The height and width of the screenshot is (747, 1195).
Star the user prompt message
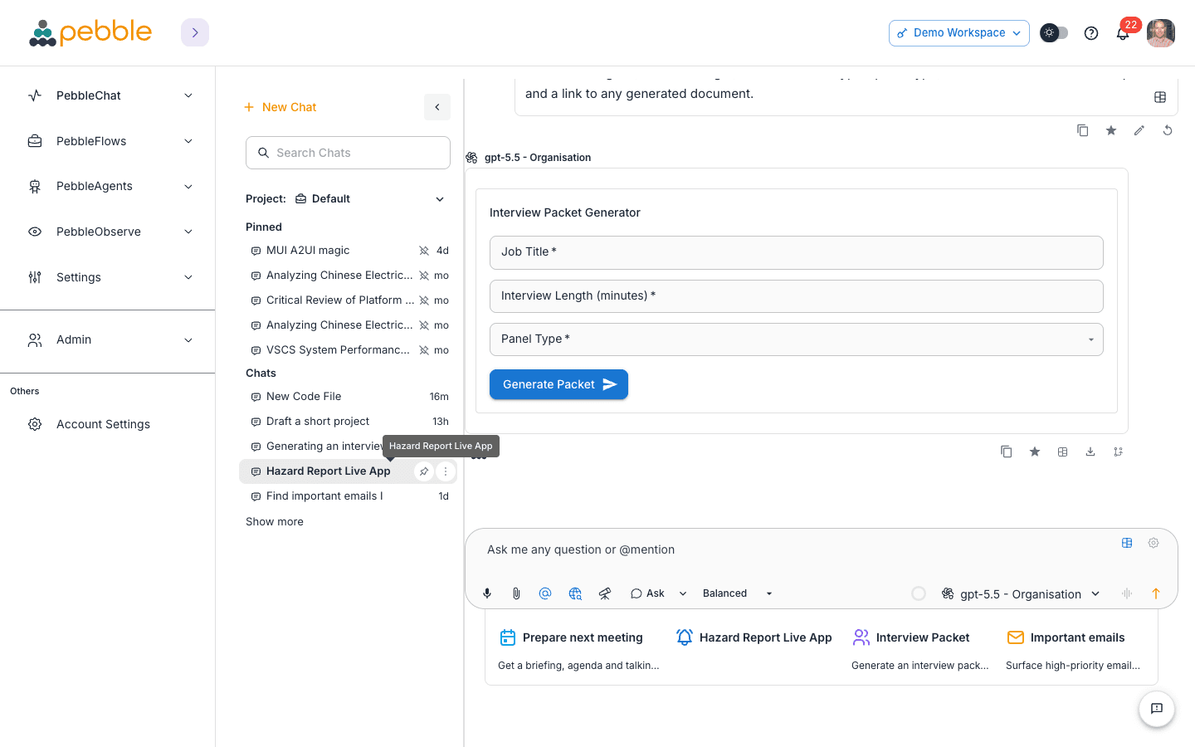click(x=1111, y=130)
